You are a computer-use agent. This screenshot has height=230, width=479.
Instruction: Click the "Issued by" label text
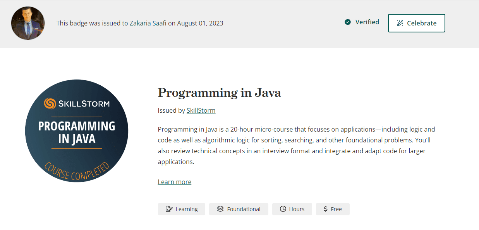tap(172, 110)
